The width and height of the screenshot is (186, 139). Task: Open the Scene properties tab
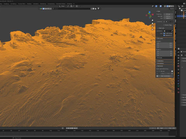(x=178, y=63)
